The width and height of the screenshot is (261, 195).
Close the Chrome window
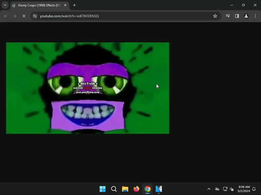tap(255, 5)
